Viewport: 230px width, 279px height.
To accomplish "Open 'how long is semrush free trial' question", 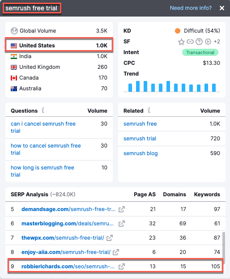I will (x=43, y=171).
